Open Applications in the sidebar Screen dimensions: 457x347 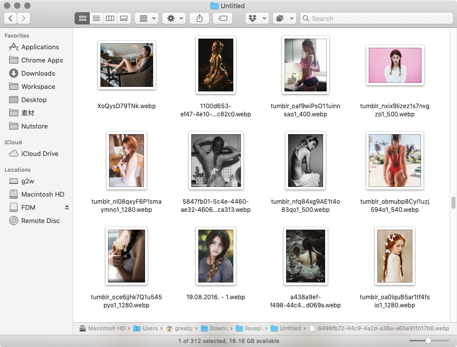click(36, 47)
